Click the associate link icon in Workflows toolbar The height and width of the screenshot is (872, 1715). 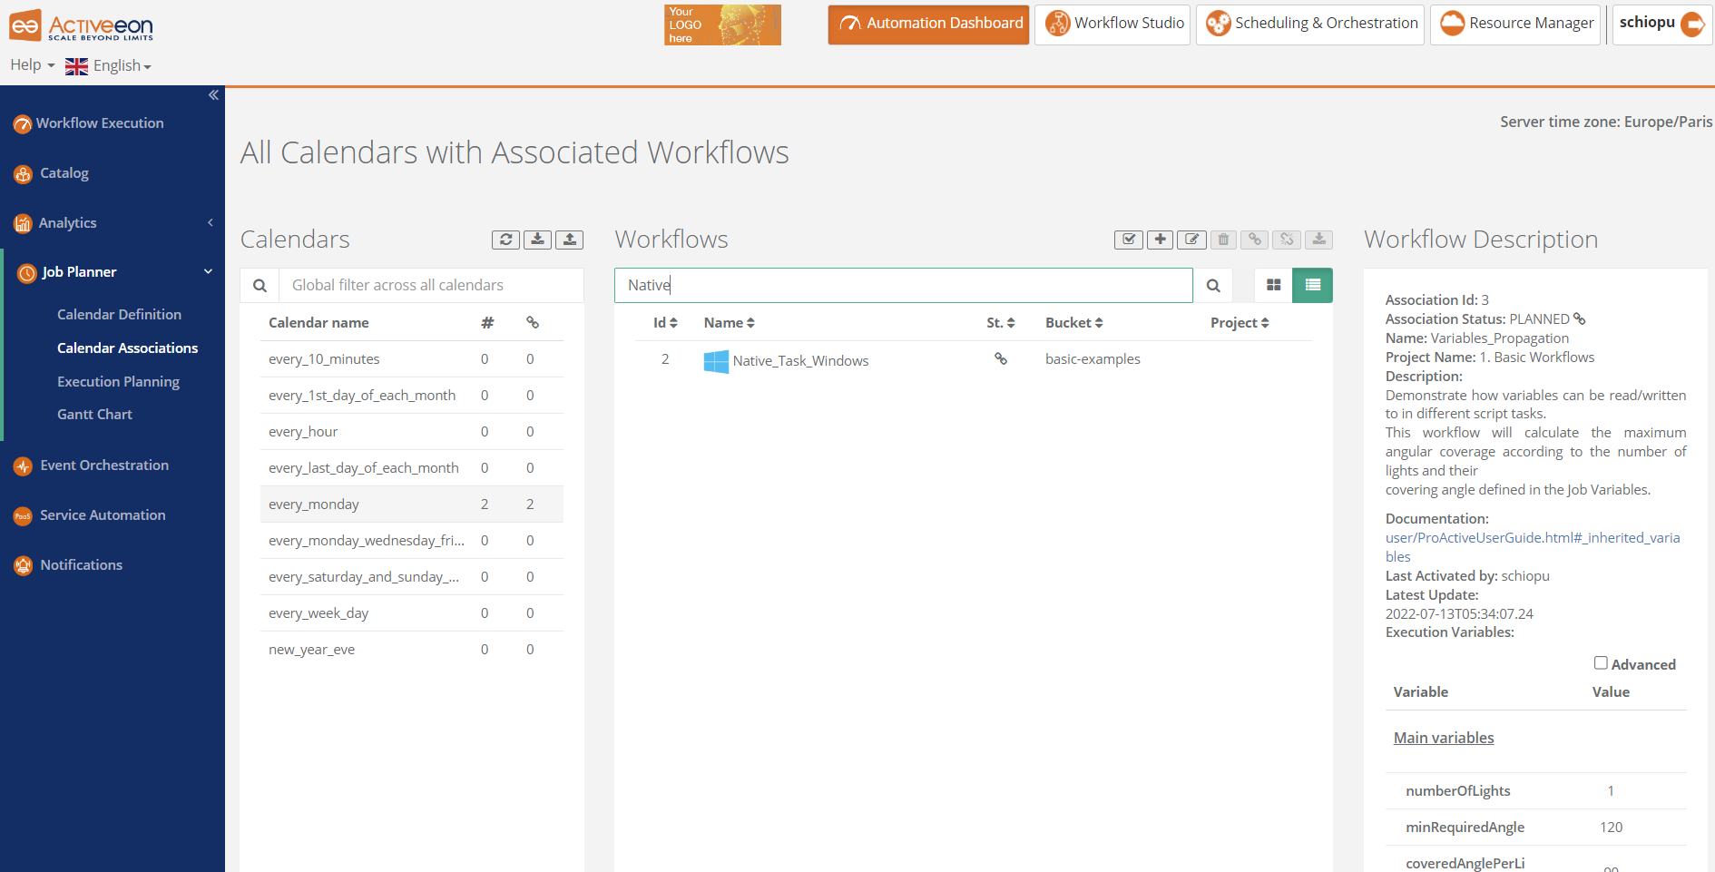[1255, 240]
